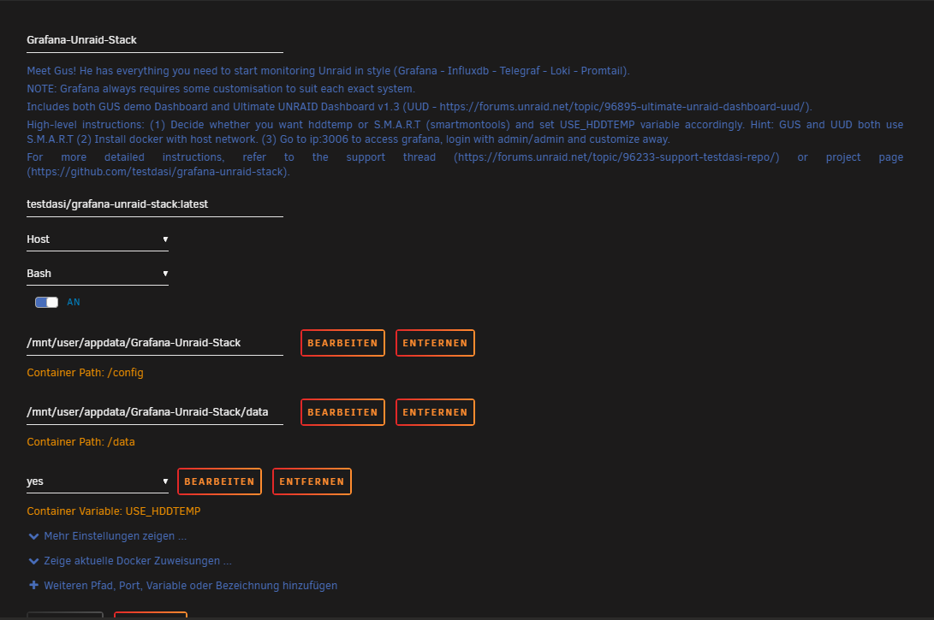Click Entfernen for the /data container path
This screenshot has height=620, width=934.
[435, 412]
